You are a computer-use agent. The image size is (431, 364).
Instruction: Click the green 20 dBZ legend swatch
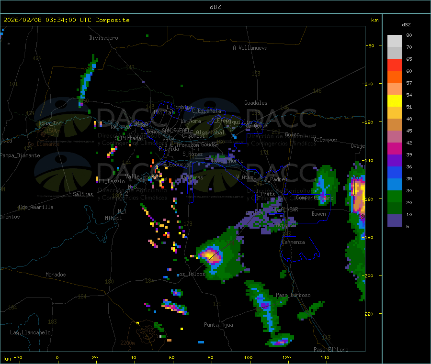point(395,197)
